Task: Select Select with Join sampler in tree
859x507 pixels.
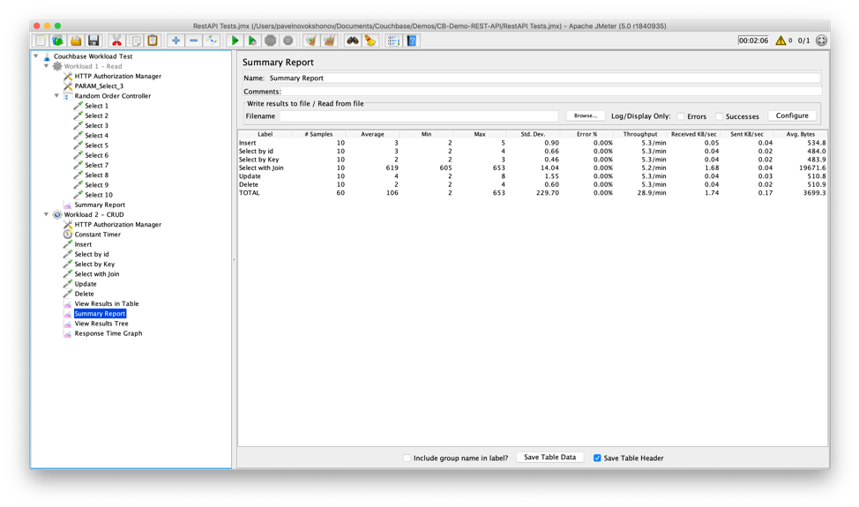Action: point(97,273)
